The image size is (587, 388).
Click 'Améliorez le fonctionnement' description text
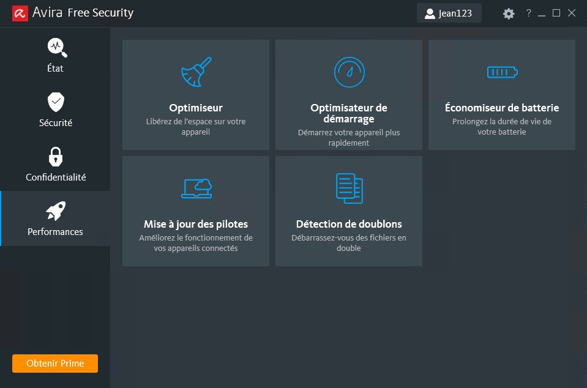tap(196, 243)
